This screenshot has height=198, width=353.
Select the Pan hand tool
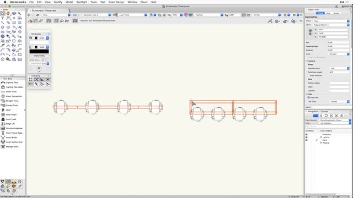(x=8, y=13)
